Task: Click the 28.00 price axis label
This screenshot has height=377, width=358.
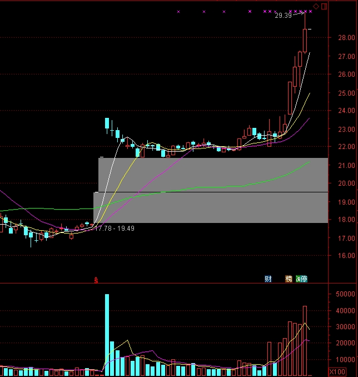Action: (x=346, y=37)
